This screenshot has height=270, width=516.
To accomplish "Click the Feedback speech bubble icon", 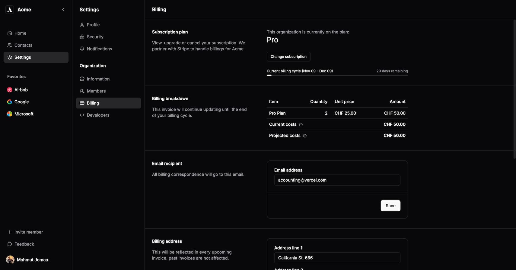I will (x=10, y=244).
